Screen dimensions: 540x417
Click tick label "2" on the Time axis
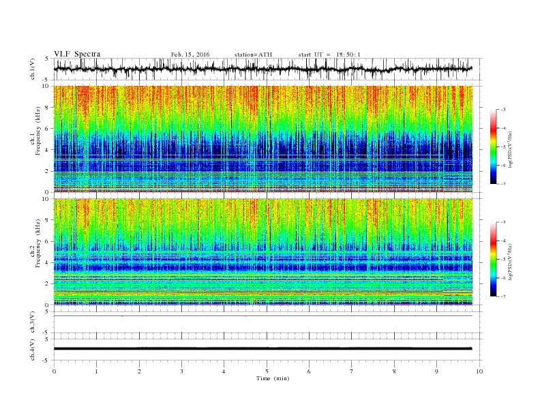(x=139, y=371)
